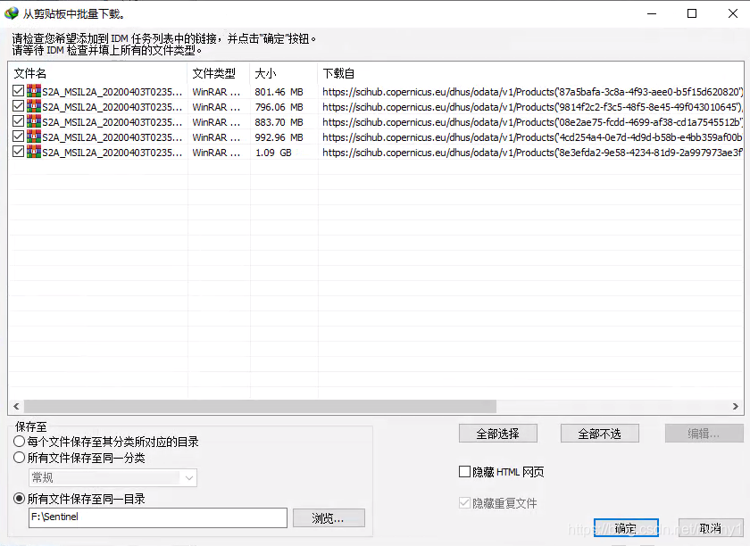750x546 pixels.
Task: Cancel with the 取消 button
Action: tap(711, 528)
